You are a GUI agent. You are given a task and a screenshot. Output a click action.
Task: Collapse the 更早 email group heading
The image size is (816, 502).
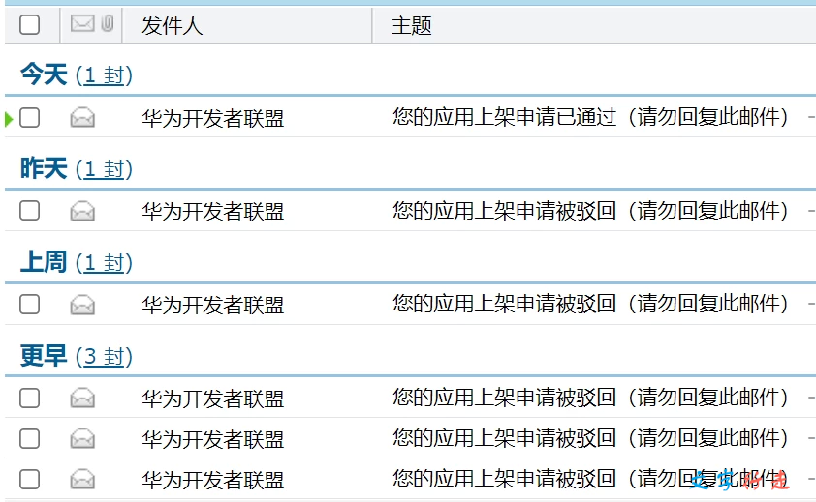tap(44, 356)
